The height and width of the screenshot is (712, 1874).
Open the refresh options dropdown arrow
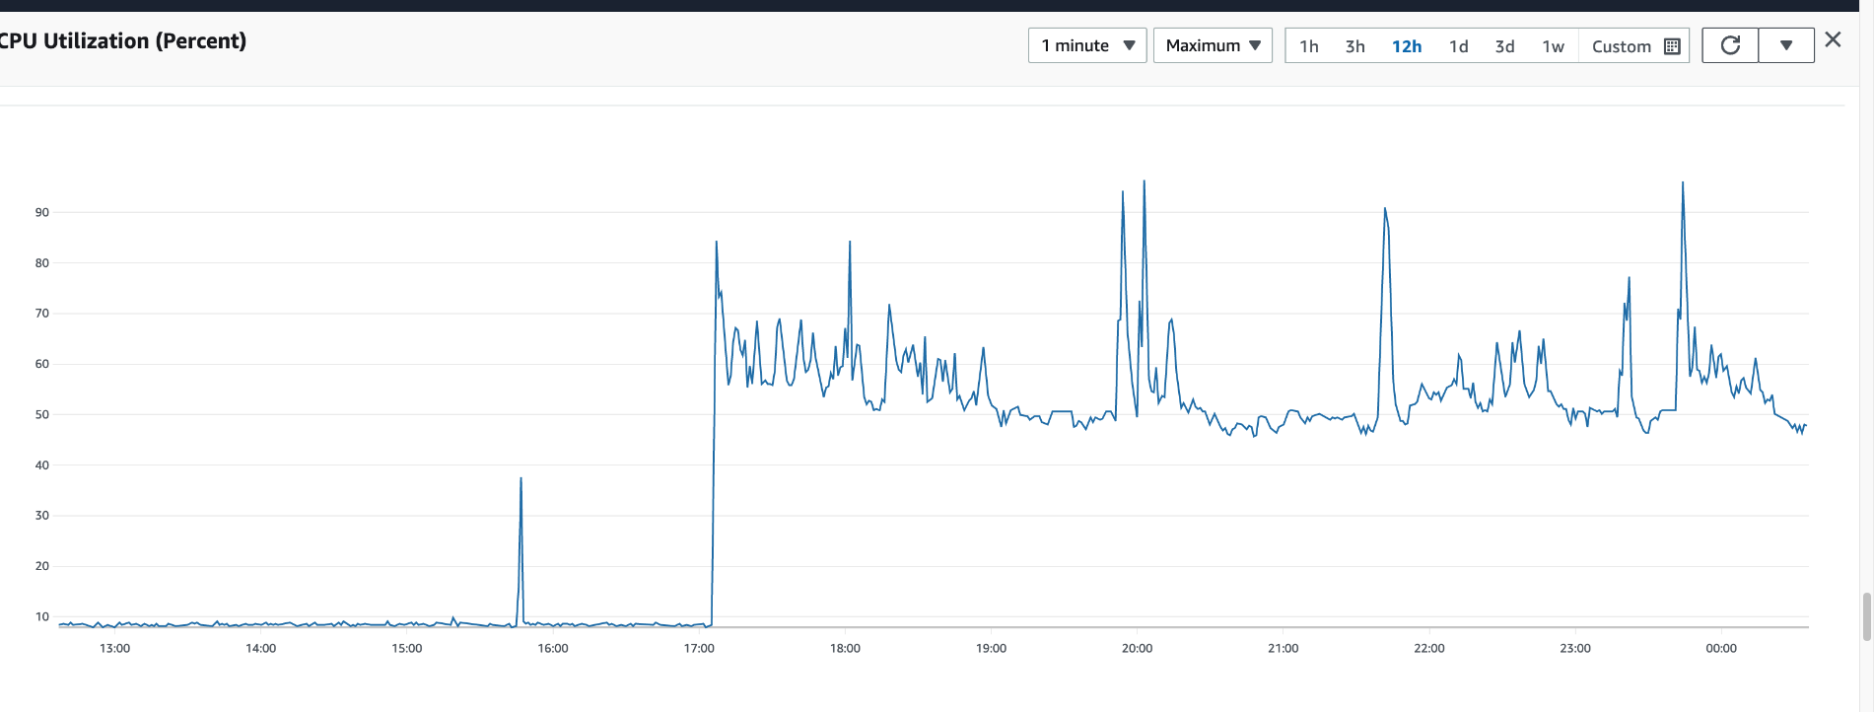1786,45
